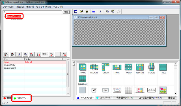The height and width of the screenshot is (106, 181).
Task: Click the blank middle insert button
Action: pyautogui.click(x=58, y=54)
